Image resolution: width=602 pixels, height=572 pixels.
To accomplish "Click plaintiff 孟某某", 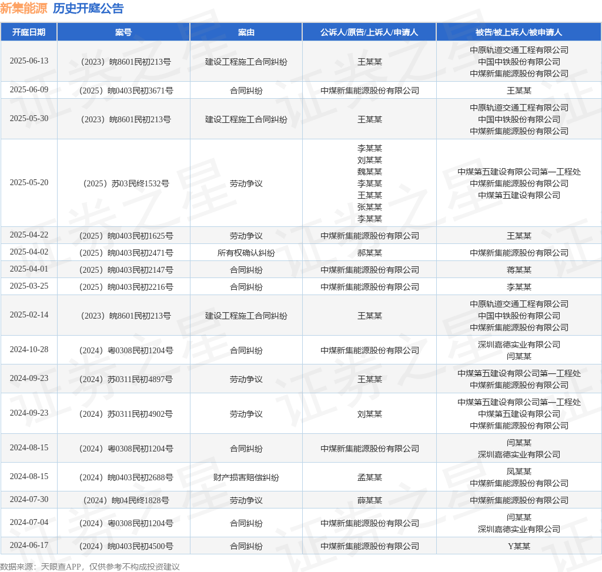I will pyautogui.click(x=369, y=477).
